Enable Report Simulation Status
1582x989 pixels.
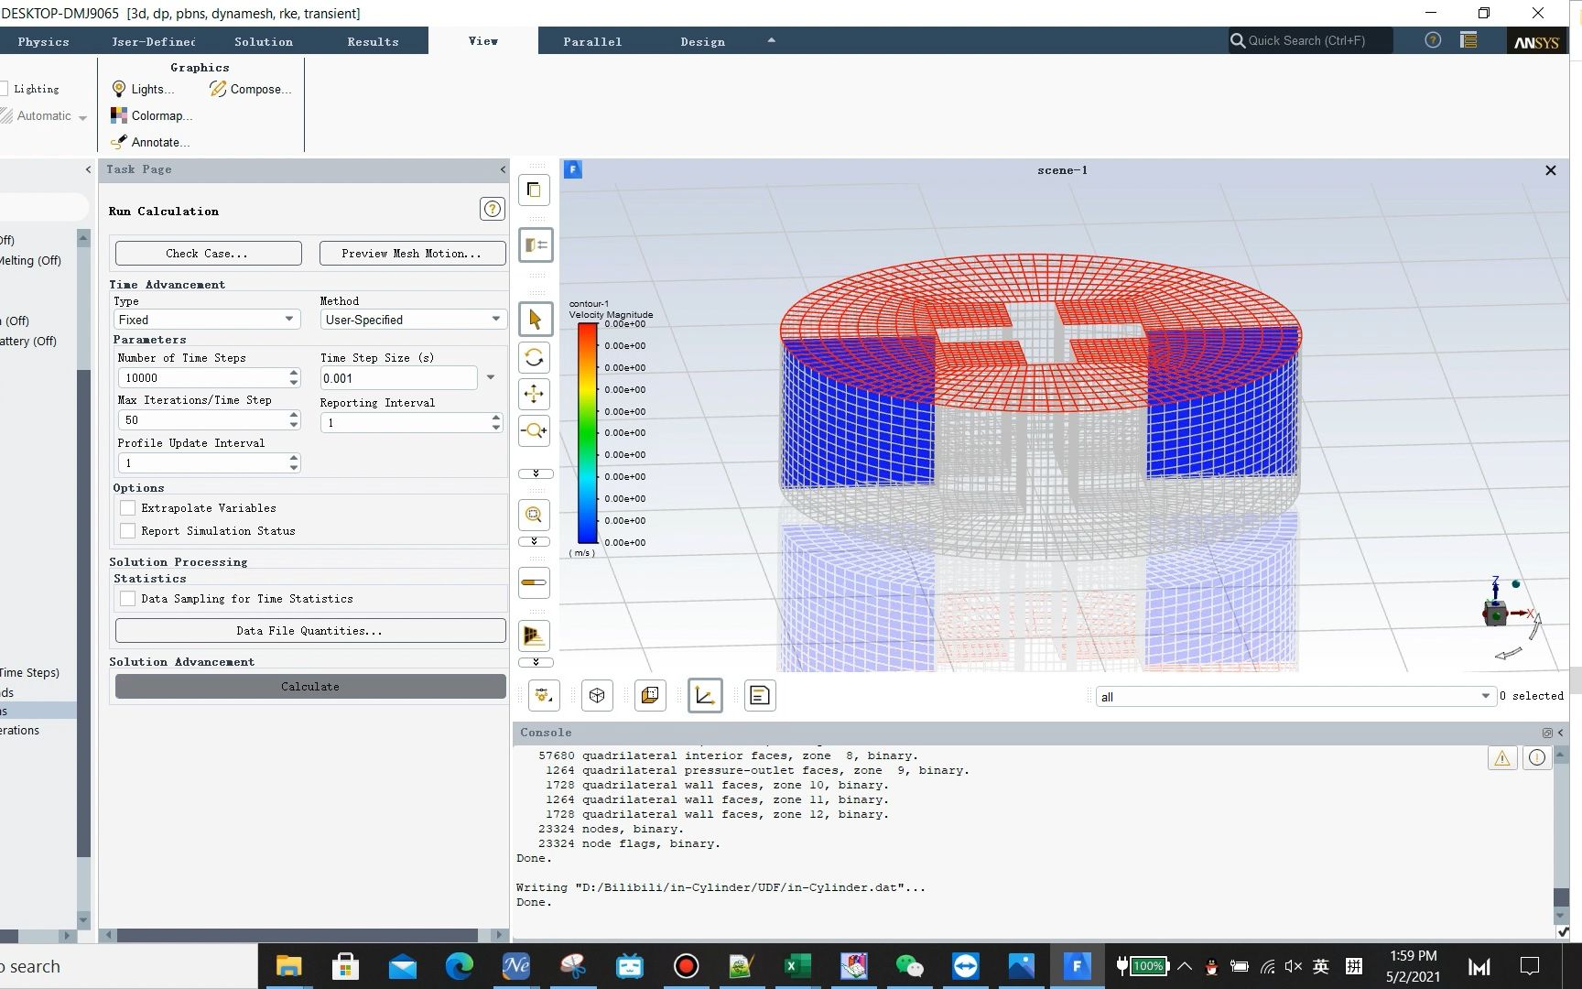(x=128, y=530)
